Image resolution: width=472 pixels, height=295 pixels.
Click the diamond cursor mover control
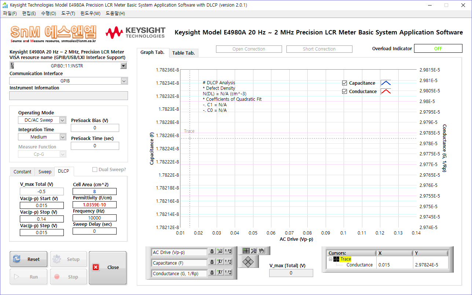point(248,261)
